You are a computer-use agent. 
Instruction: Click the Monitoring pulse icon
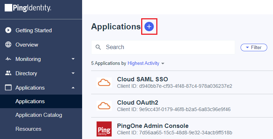pos(8,59)
